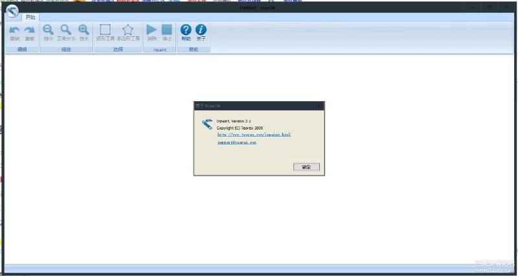Image resolution: width=518 pixels, height=276 pixels.
Task: Click the 'Inpaint, Version 2.1' text
Action: click(234, 121)
